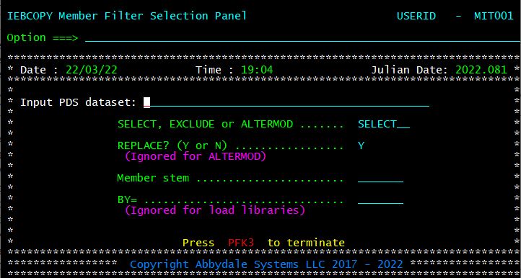Click the 'Date :' label

tap(39, 70)
